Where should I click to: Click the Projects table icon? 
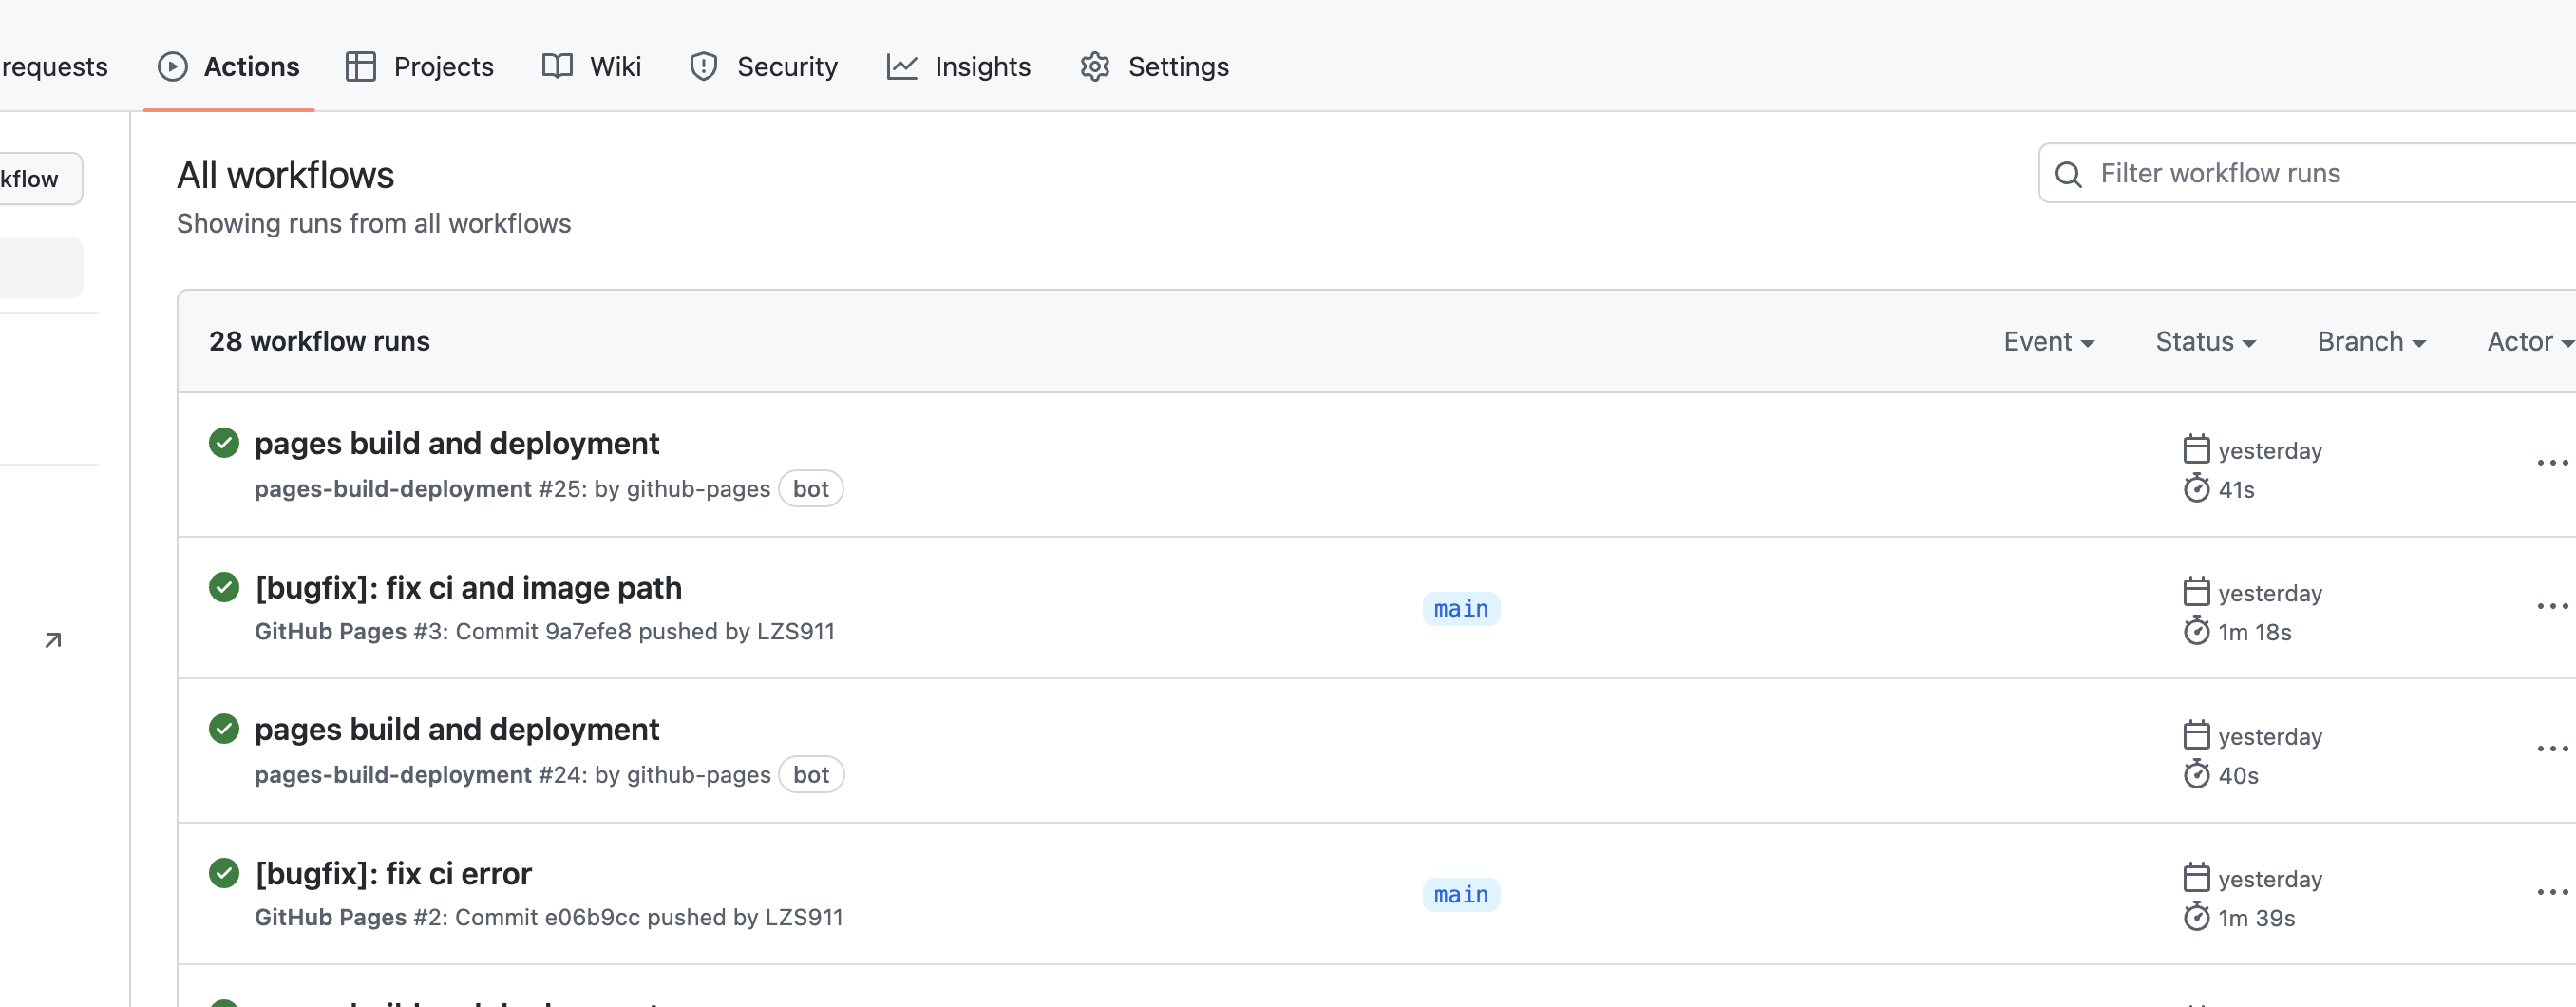360,66
